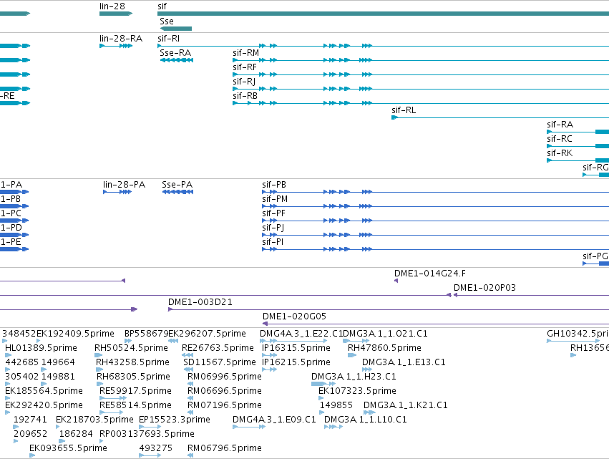Click EST EK296207.5prime
The width and height of the screenshot is (609, 459).
[173, 341]
